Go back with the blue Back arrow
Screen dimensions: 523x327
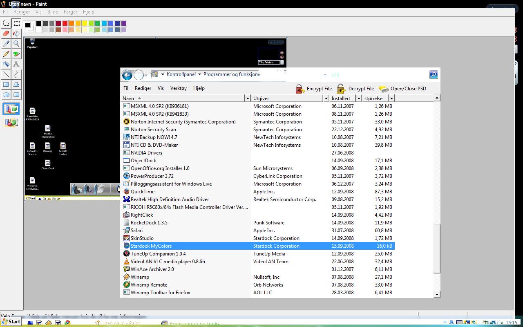click(x=127, y=75)
